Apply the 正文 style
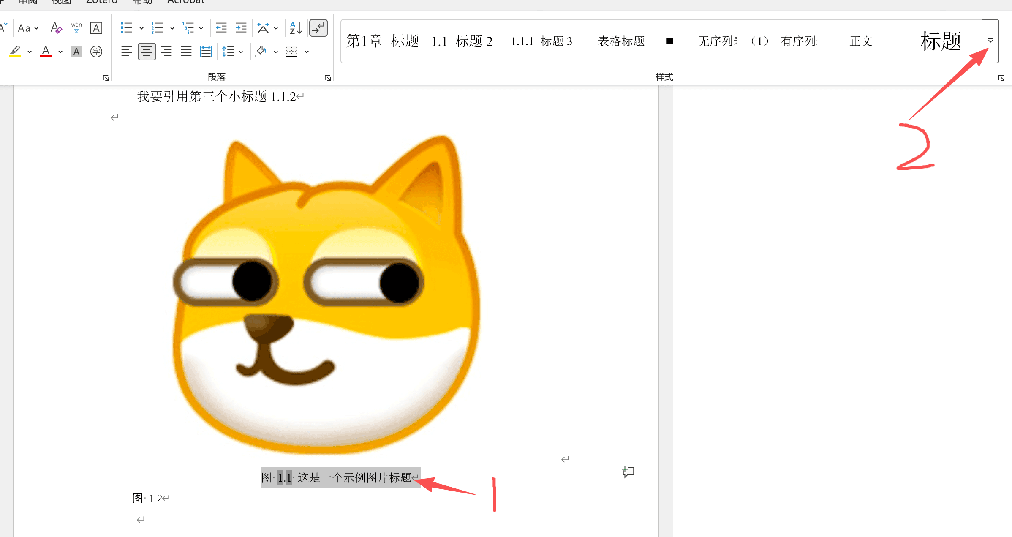 tap(860, 41)
